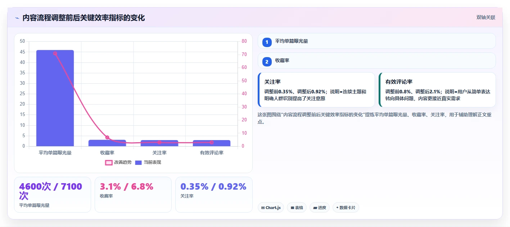
Task: Select the 表格 tag chip
Action: 297,208
